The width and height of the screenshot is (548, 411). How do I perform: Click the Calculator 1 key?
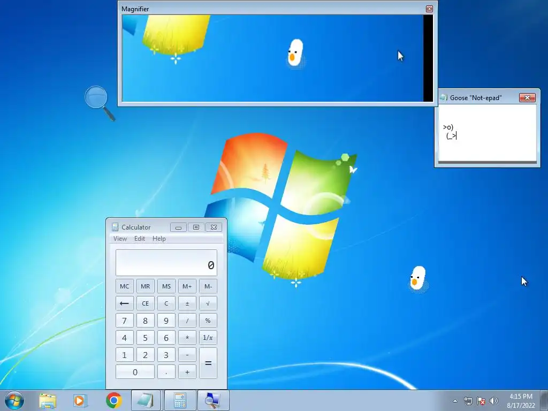pos(124,355)
